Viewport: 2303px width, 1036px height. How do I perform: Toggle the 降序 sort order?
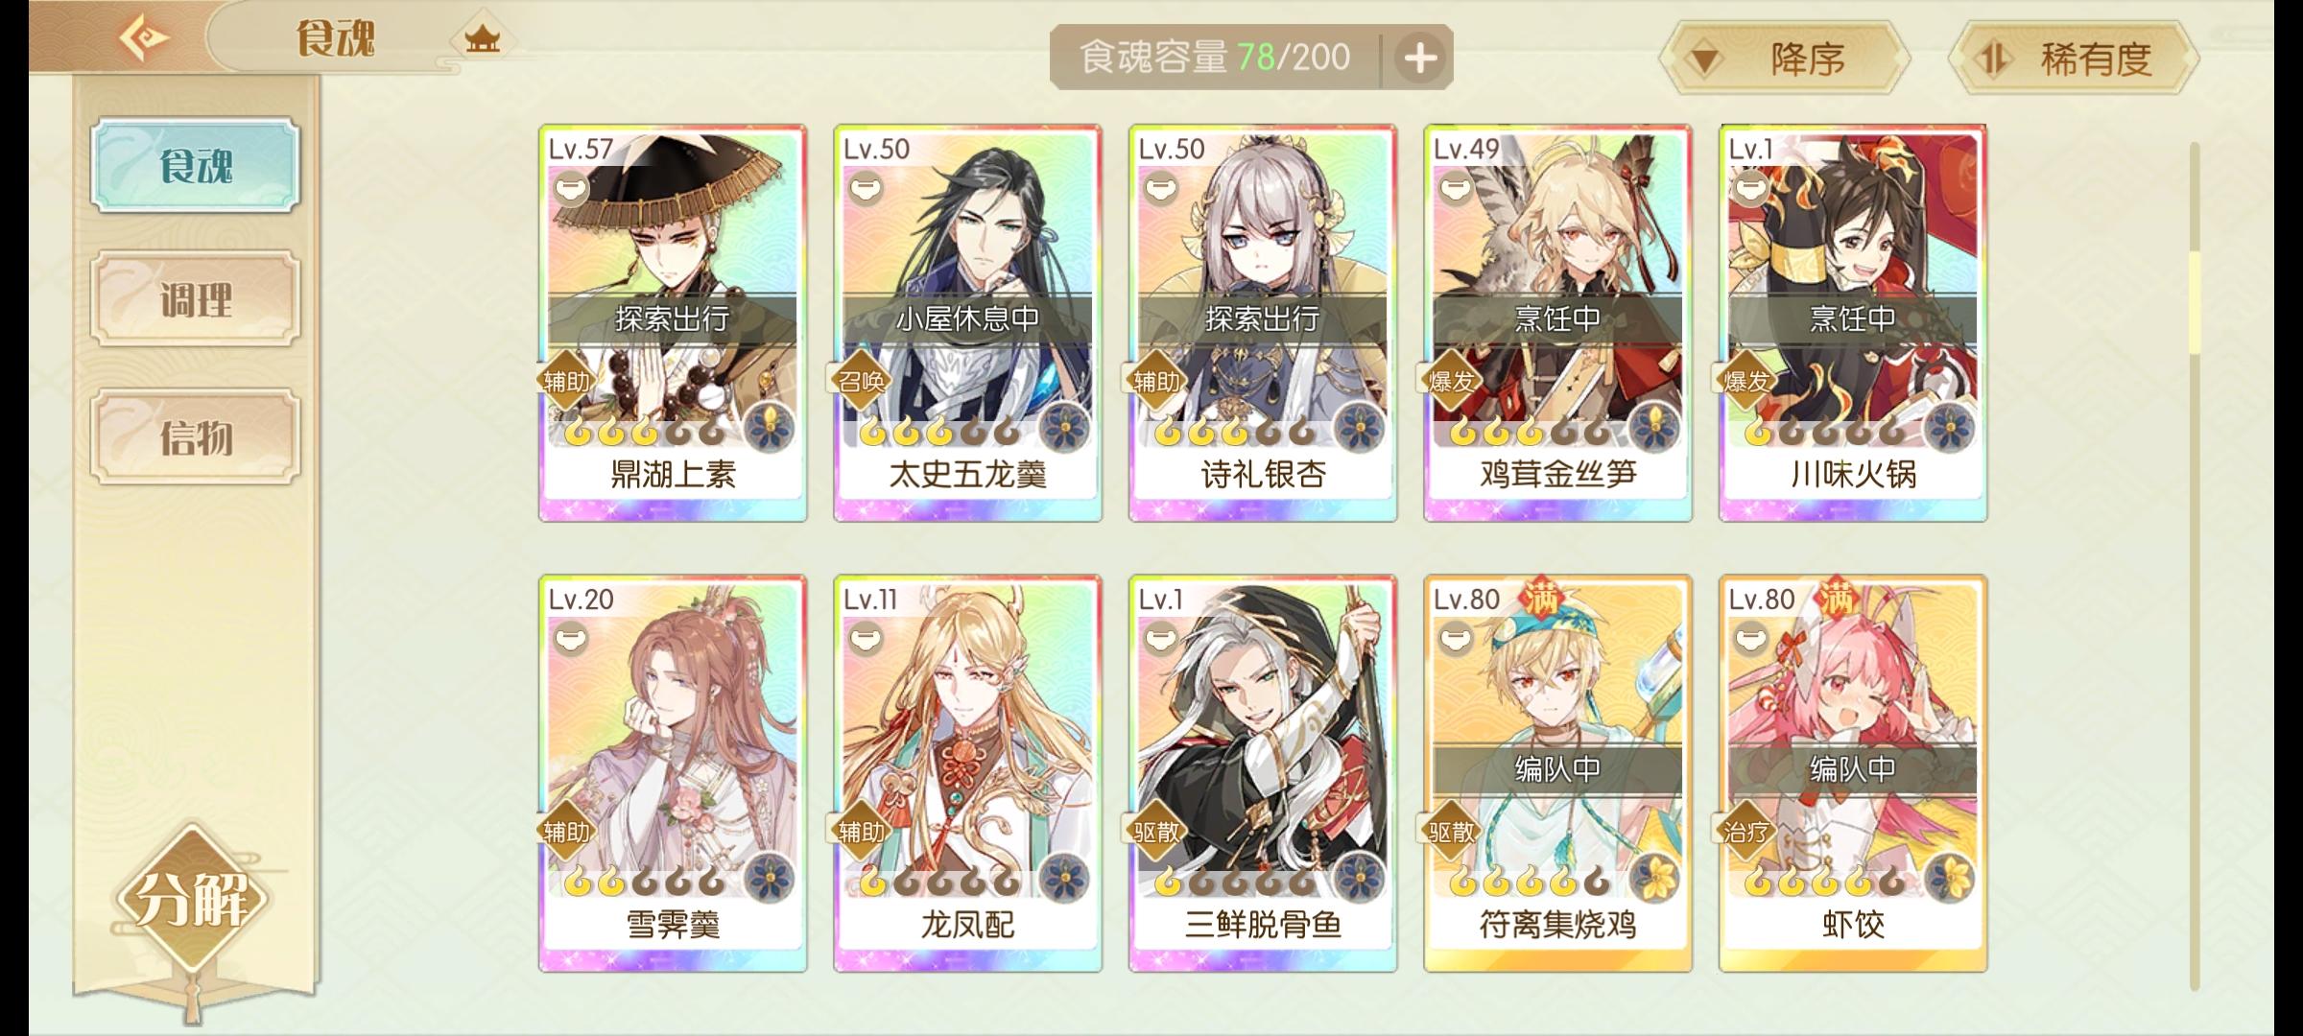coord(1783,59)
